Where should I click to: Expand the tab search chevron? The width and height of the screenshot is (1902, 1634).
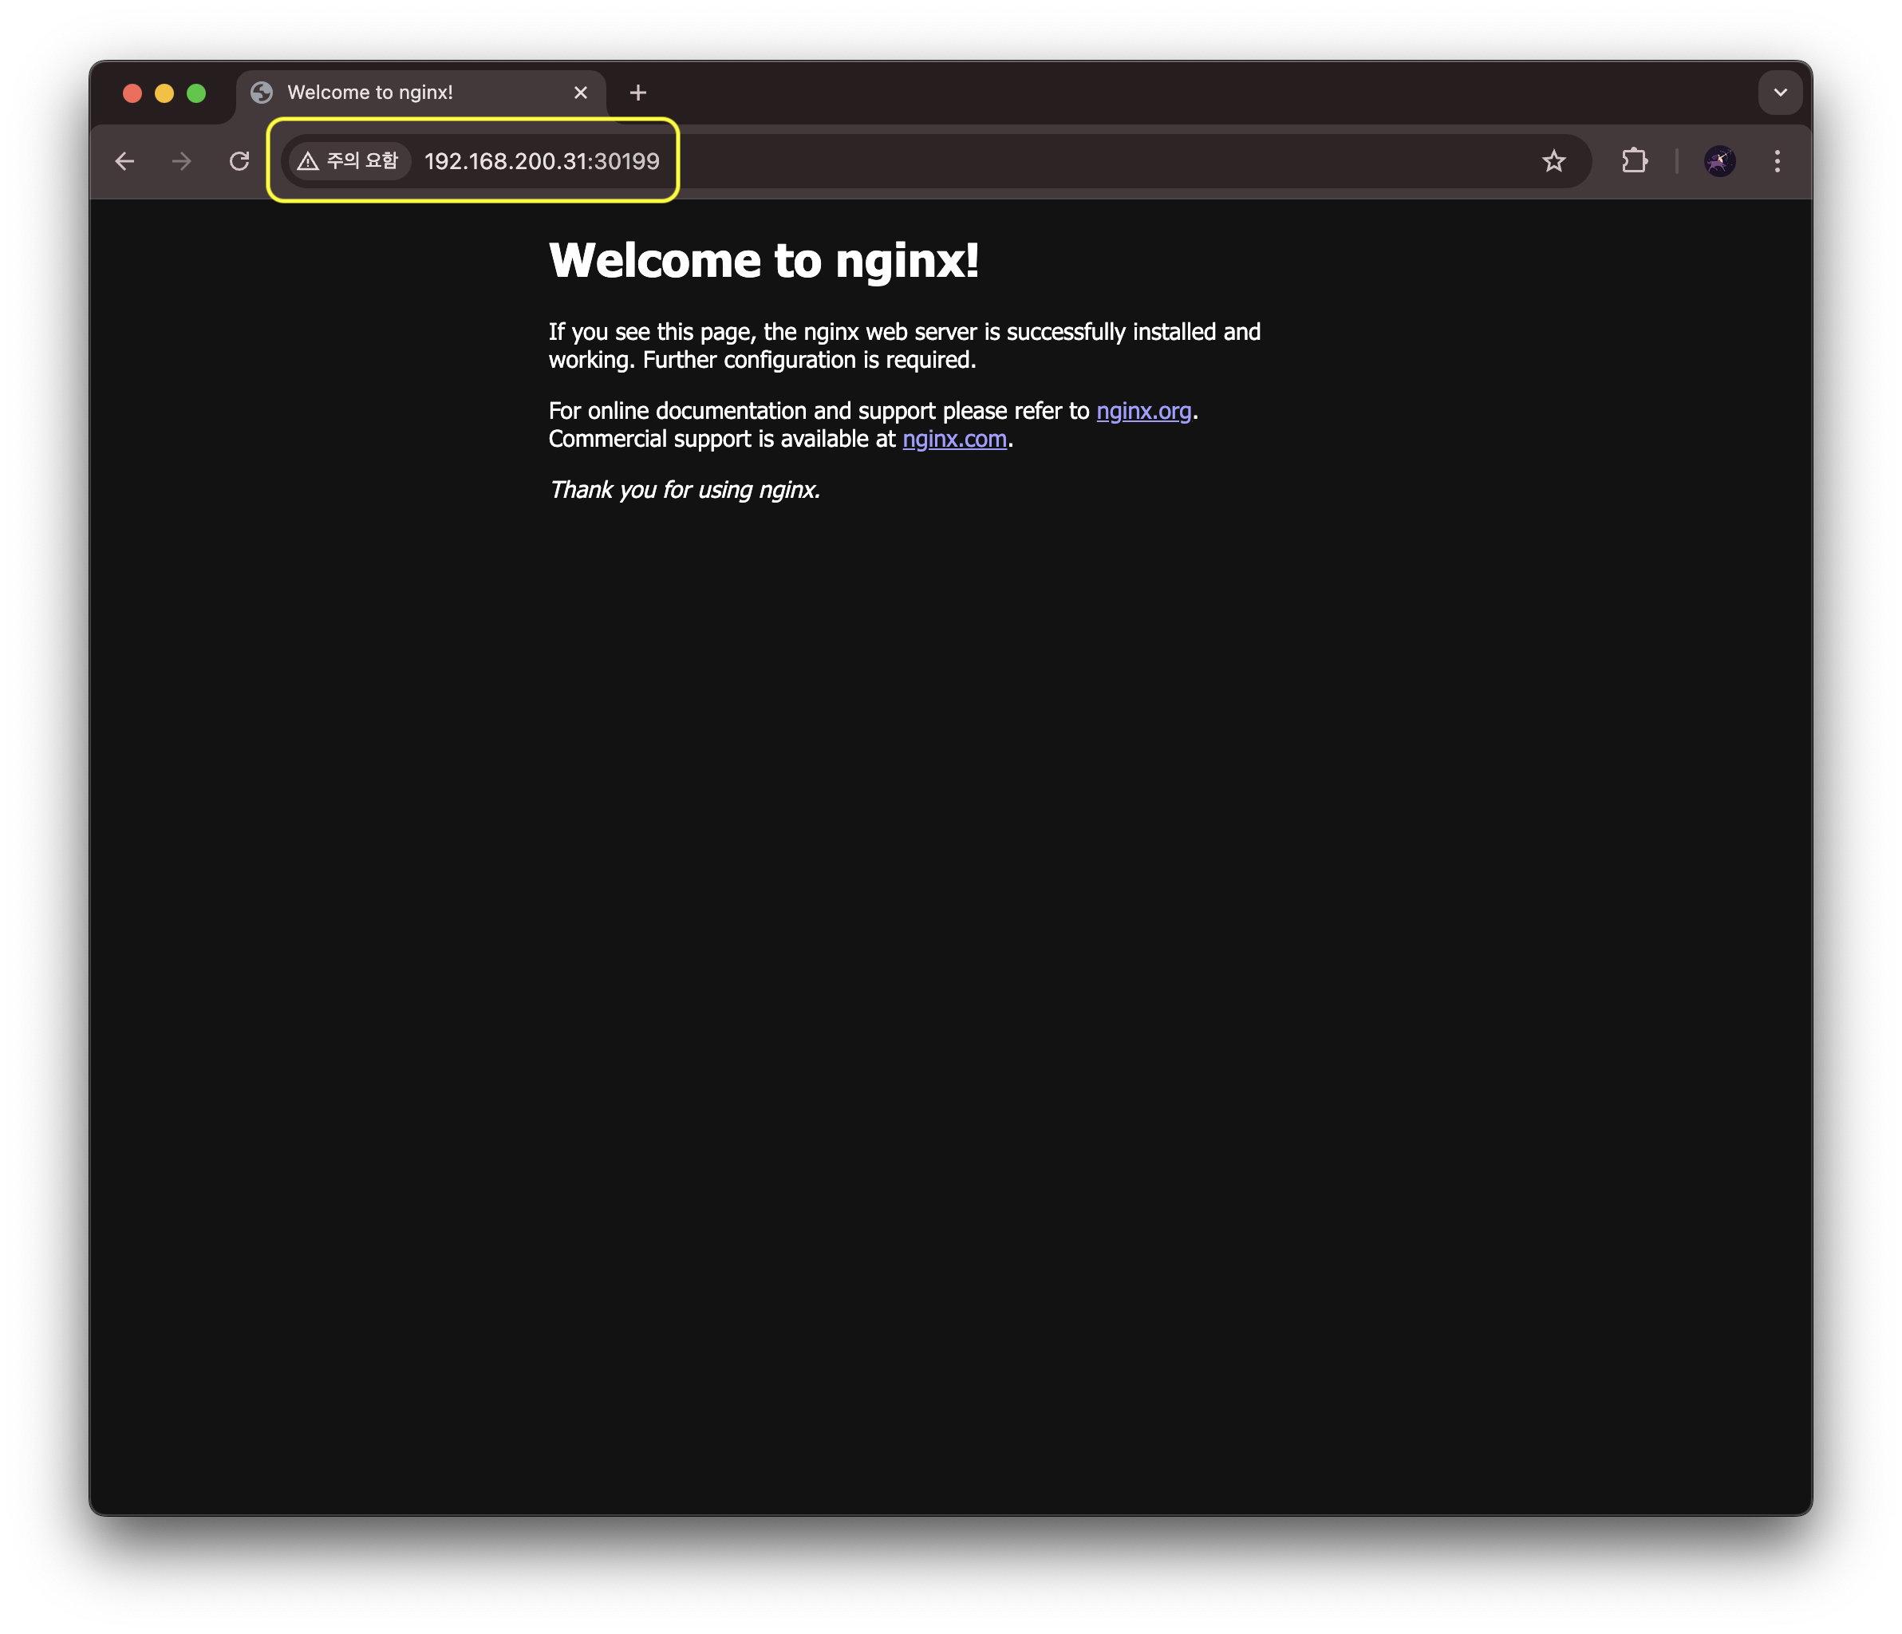pos(1780,93)
